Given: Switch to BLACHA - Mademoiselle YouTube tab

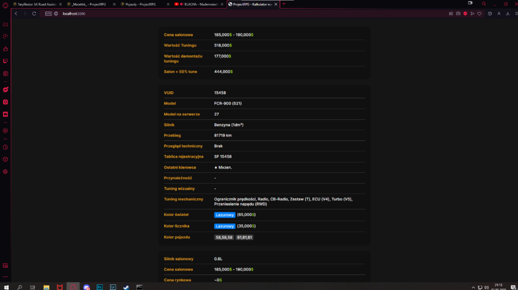Looking at the screenshot, I should tap(198, 4).
